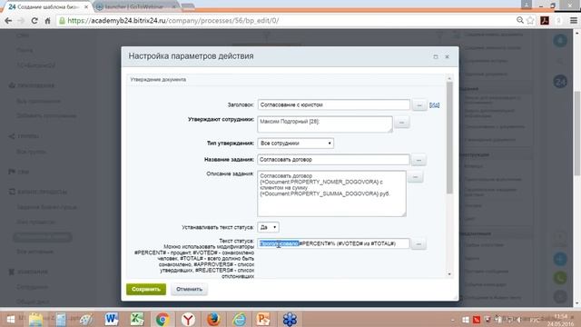The width and height of the screenshot is (581, 327).
Task: Click the 'Утверждают сотрудники' text area
Action: (325, 124)
